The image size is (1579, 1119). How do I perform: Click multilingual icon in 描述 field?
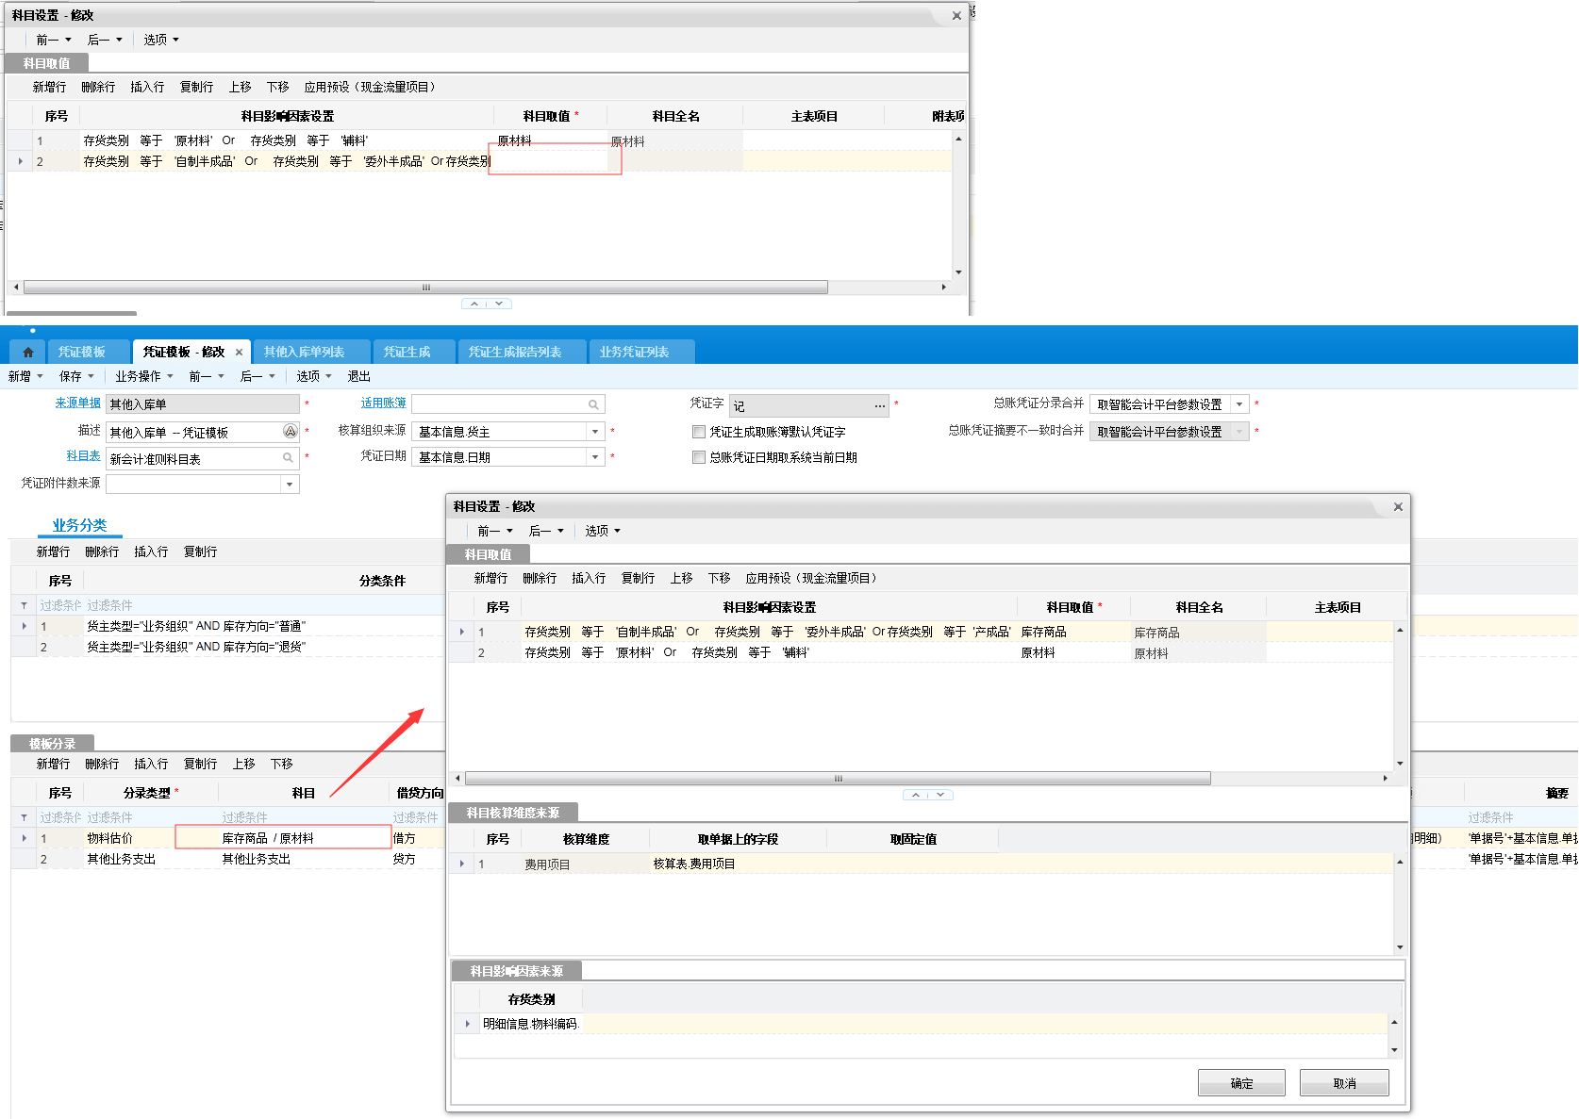[290, 432]
